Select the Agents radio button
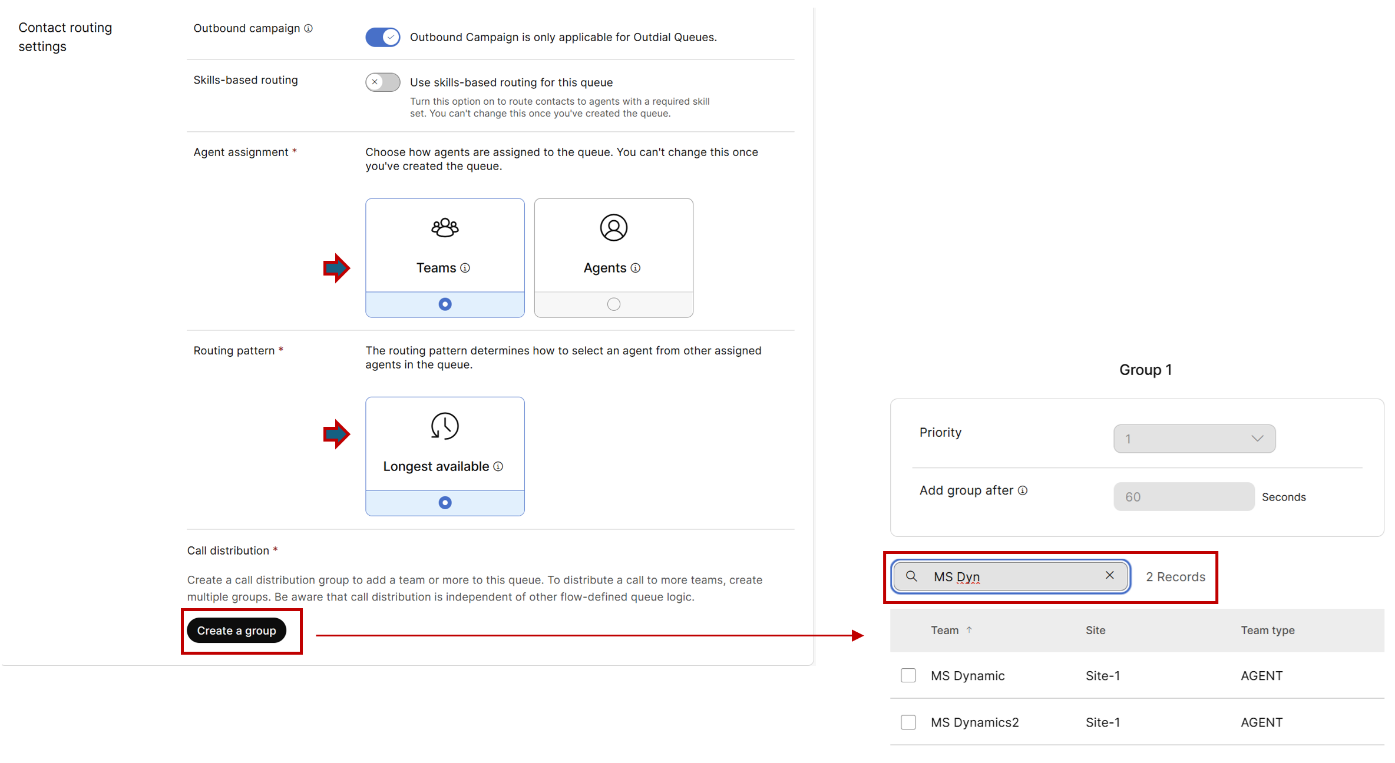Screen dimensions: 1395x763 click(613, 304)
